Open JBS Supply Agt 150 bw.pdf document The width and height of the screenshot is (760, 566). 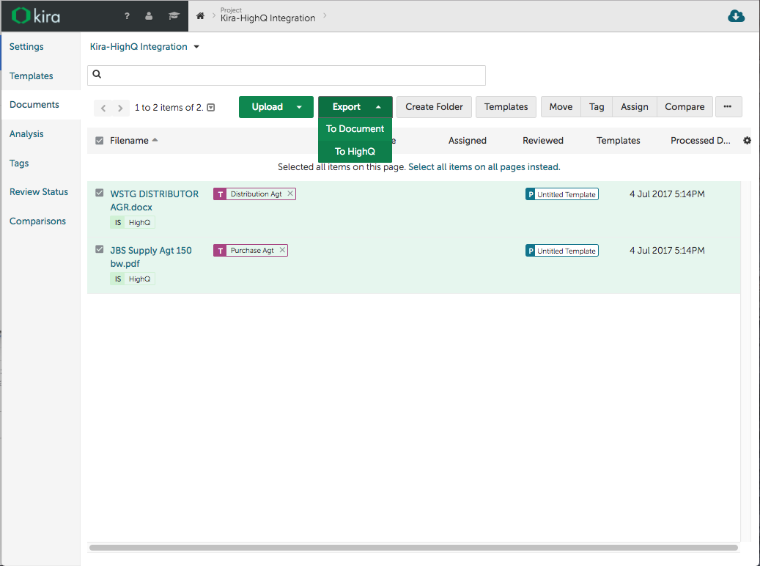coord(151,257)
